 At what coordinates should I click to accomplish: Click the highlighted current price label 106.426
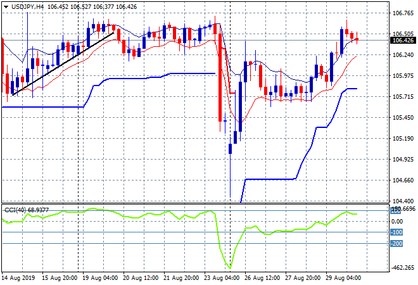point(403,41)
